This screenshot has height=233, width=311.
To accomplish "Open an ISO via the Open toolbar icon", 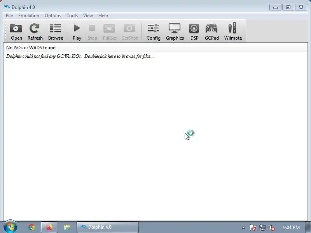I will pyautogui.click(x=16, y=31).
